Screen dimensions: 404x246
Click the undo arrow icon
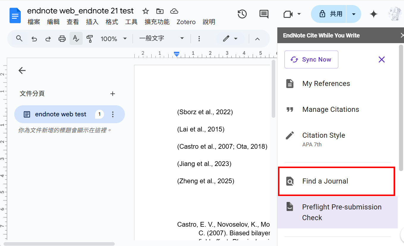click(x=34, y=39)
